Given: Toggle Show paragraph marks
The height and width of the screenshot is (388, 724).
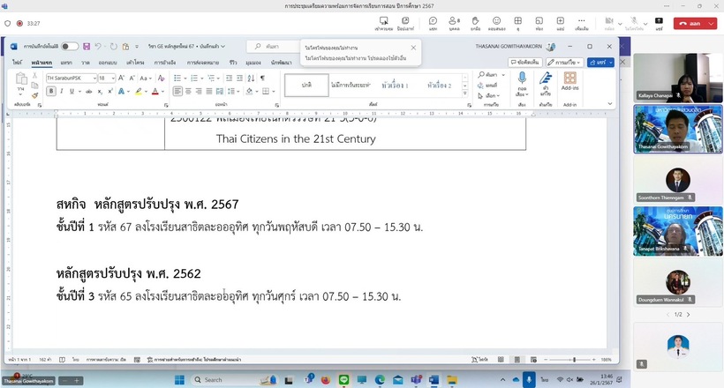Looking at the screenshot, I should (263, 78).
